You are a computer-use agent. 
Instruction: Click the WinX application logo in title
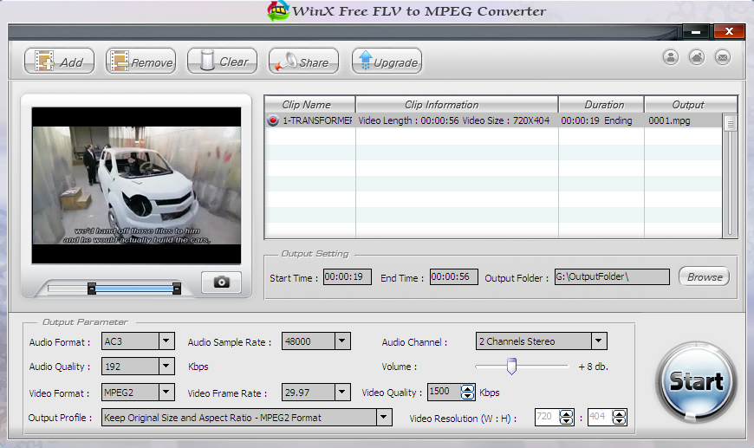pos(278,10)
